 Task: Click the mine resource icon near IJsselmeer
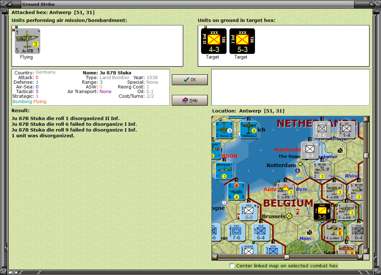click(340, 150)
